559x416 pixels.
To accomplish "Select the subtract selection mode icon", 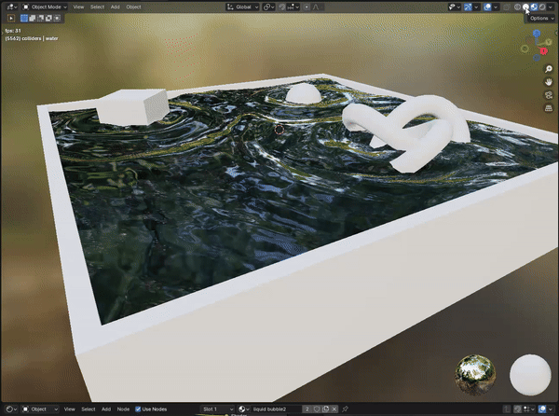I will coord(40,18).
